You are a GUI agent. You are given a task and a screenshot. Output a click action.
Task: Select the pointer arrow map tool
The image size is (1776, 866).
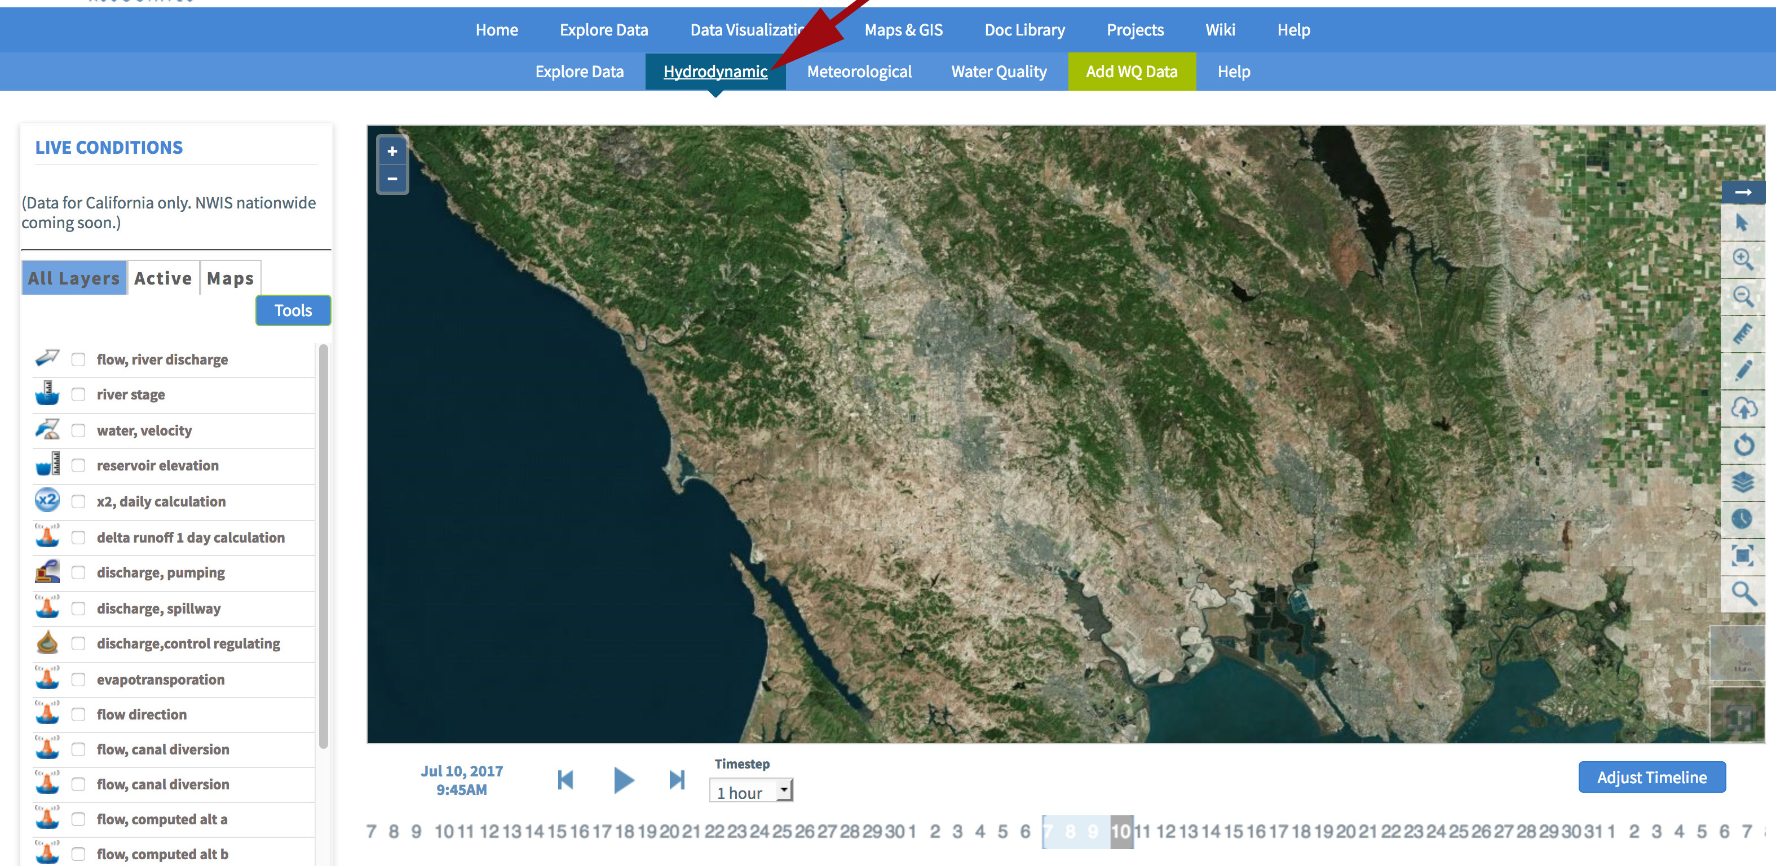1742,223
